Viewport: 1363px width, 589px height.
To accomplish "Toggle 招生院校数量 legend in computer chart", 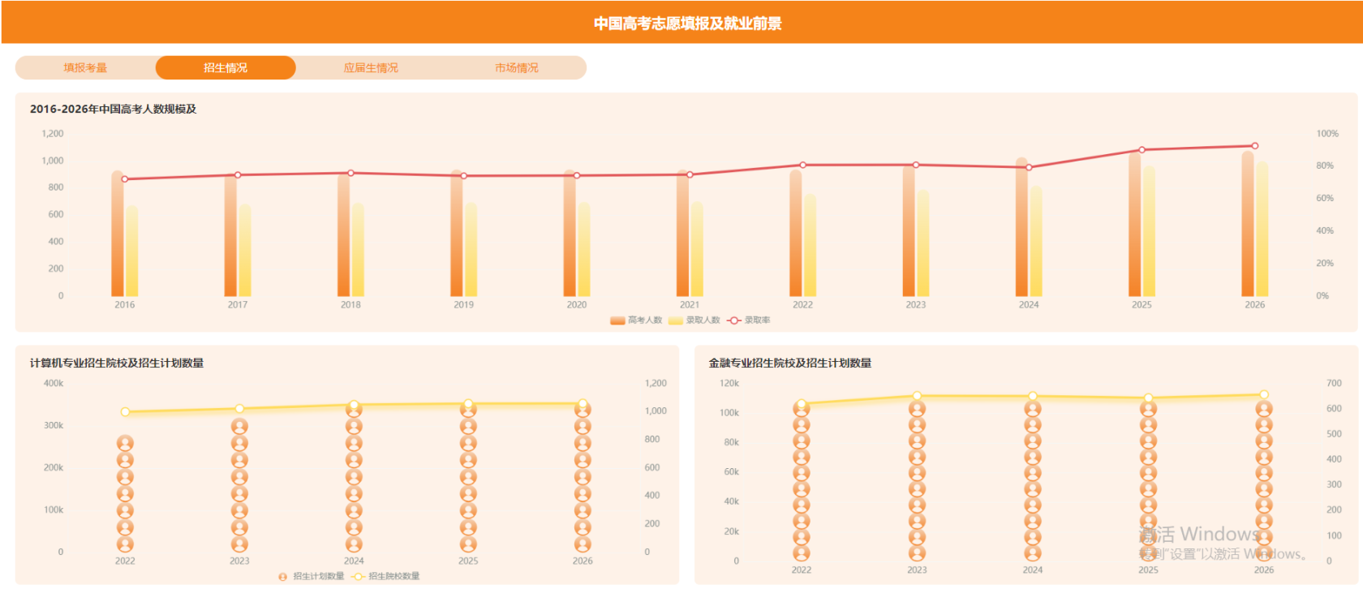I will pos(386,576).
